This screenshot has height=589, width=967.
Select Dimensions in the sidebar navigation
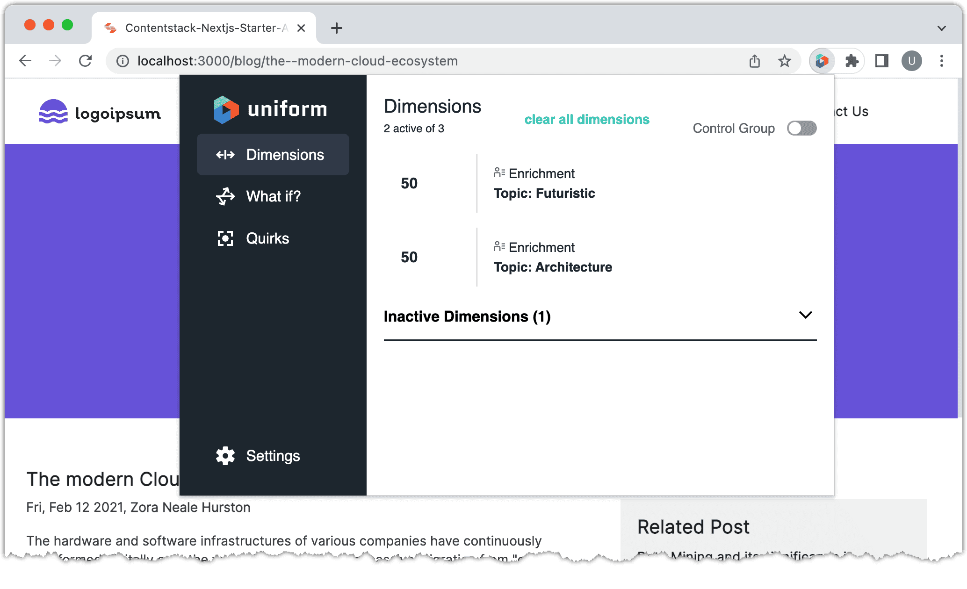pyautogui.click(x=273, y=155)
